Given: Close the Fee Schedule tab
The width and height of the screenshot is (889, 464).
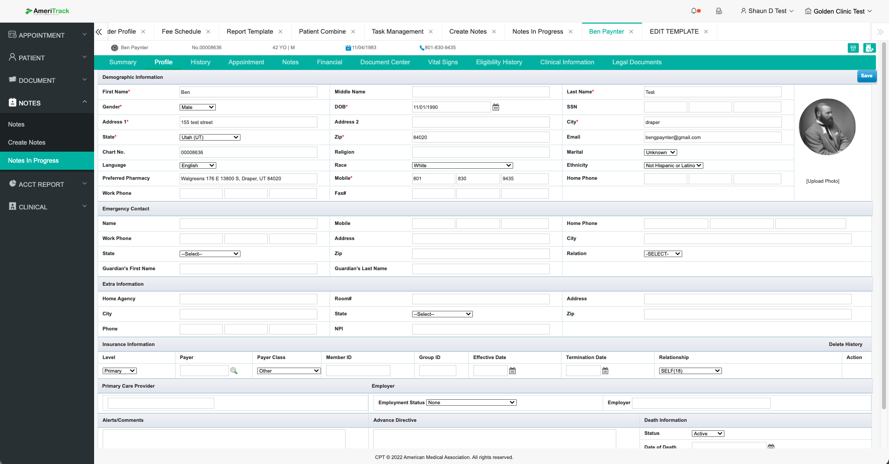Looking at the screenshot, I should click(208, 32).
